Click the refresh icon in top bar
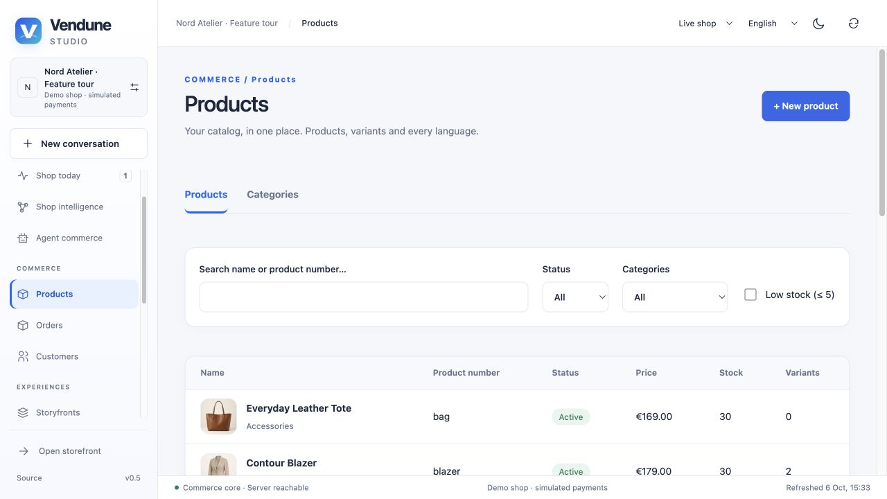The width and height of the screenshot is (887, 499). [854, 24]
